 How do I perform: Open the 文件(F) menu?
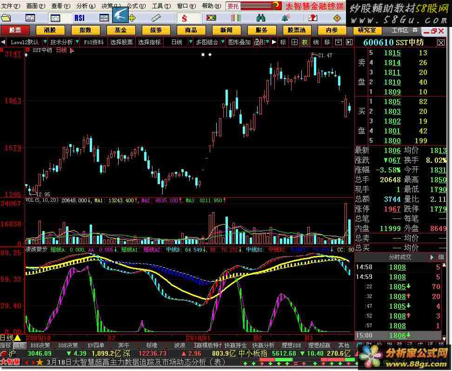point(11,6)
